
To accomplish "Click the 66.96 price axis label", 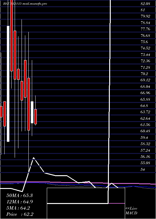I will [x=145, y=93].
